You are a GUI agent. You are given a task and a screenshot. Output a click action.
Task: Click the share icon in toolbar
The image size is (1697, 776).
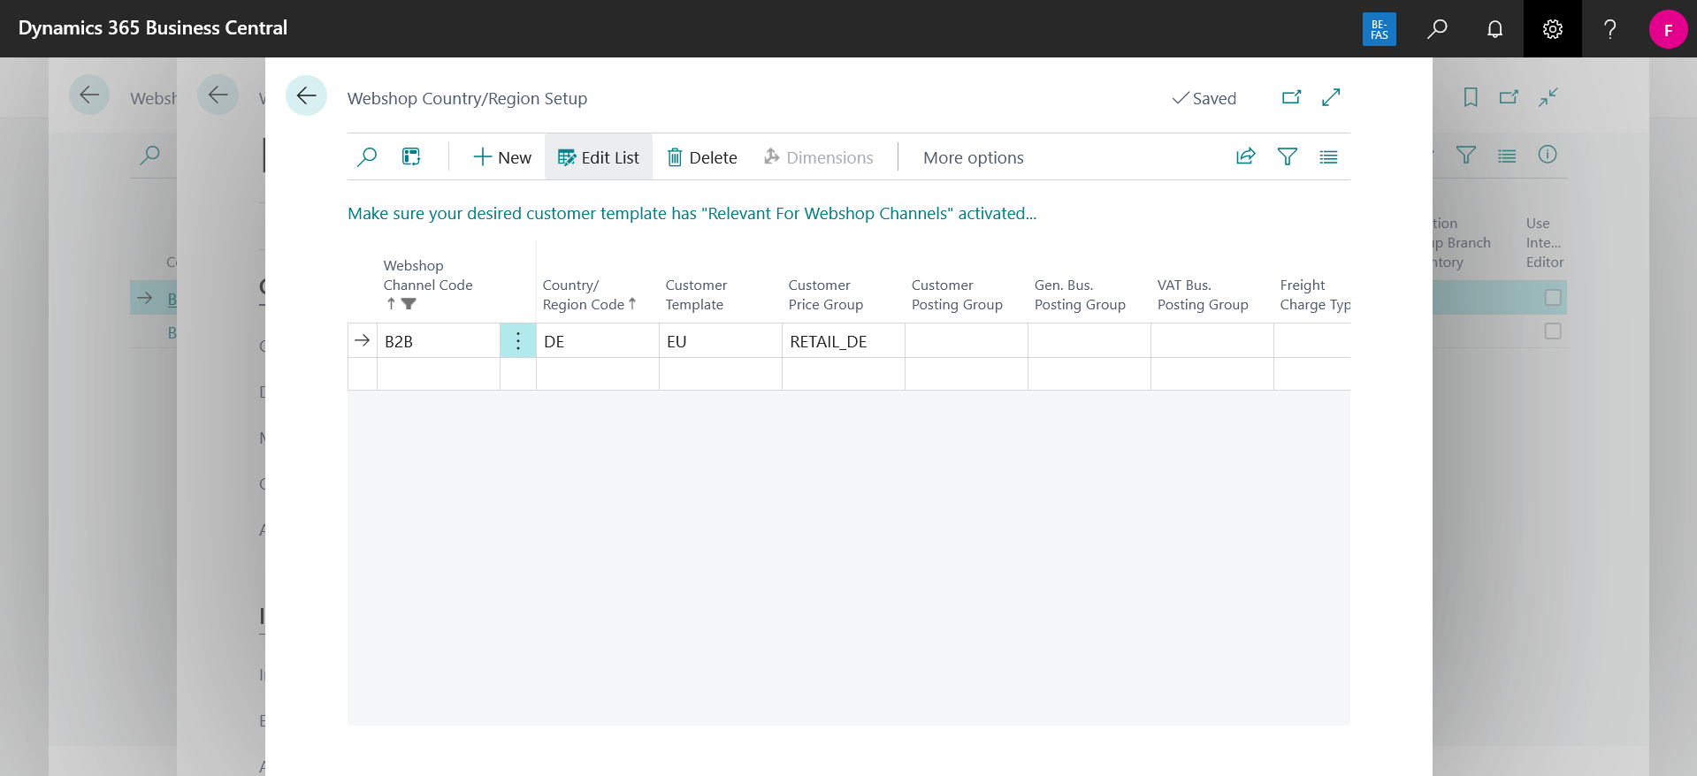(1245, 156)
